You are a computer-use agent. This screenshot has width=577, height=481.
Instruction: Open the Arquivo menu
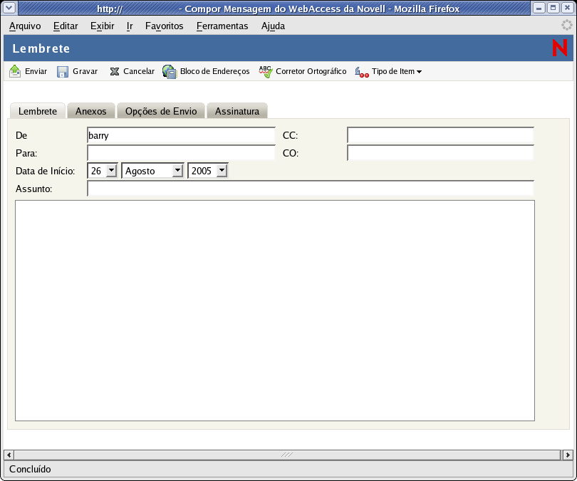tap(25, 26)
